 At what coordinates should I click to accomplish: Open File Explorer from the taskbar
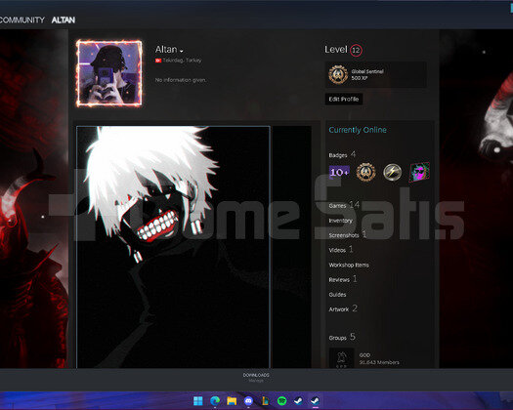(x=232, y=400)
